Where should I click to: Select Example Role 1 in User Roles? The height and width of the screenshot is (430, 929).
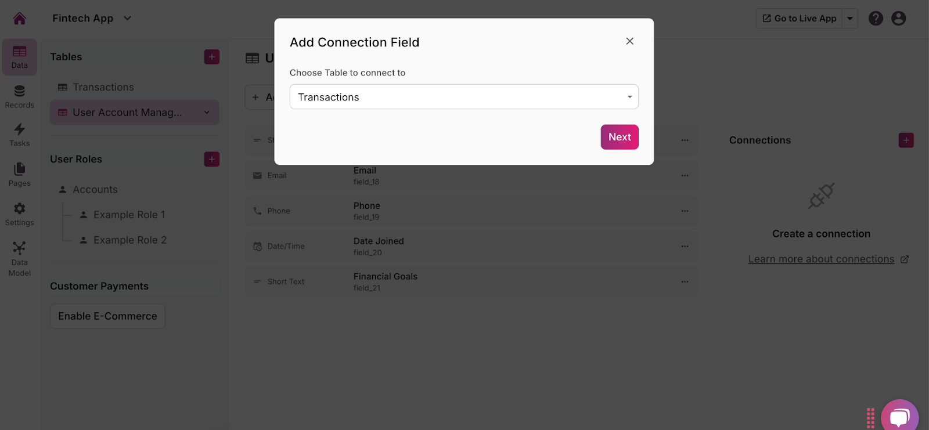pos(129,215)
